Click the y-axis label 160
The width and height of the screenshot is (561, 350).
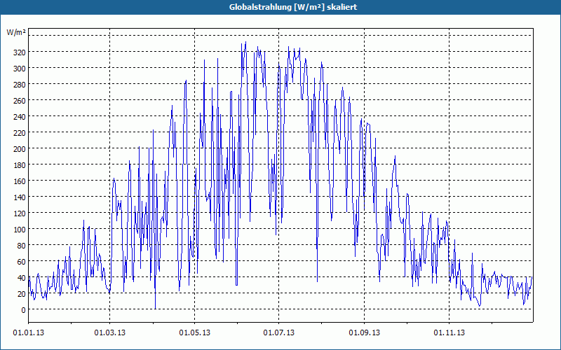pyautogui.click(x=20, y=181)
